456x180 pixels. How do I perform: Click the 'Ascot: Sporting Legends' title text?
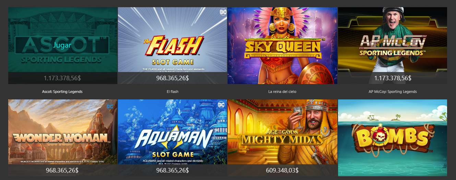[62, 92]
